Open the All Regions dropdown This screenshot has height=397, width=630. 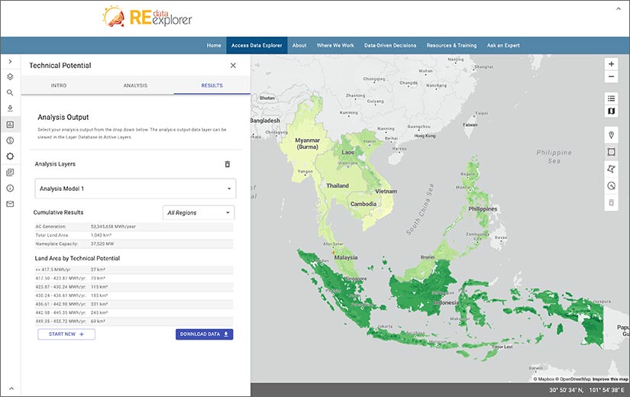coord(199,213)
